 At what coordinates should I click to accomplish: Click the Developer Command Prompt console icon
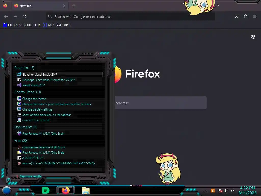click(19, 80)
